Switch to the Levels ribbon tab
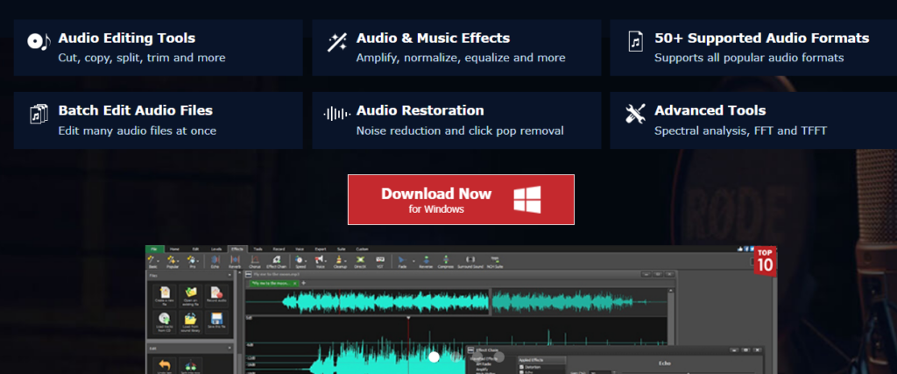This screenshot has height=374, width=897. click(x=216, y=249)
